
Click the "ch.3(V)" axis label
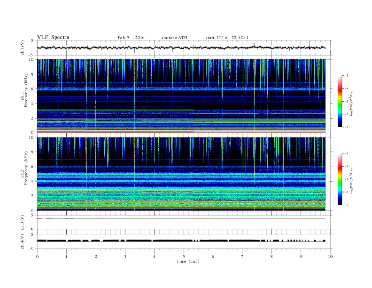coord(23,223)
